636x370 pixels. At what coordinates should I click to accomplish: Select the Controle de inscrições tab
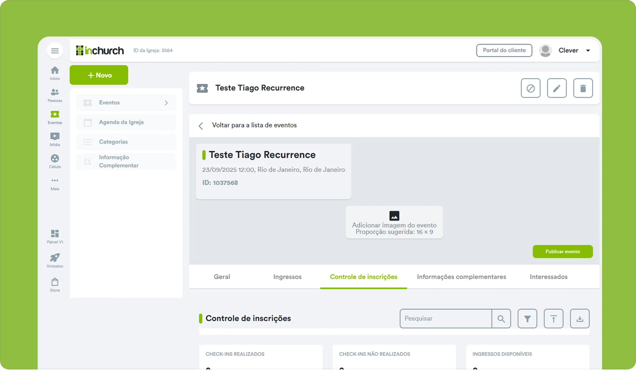[x=363, y=277]
